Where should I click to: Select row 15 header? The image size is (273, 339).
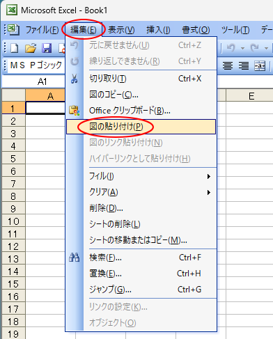click(13, 284)
